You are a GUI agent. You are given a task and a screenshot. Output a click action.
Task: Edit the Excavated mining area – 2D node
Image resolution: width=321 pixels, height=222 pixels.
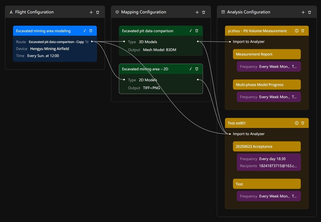click(x=190, y=69)
